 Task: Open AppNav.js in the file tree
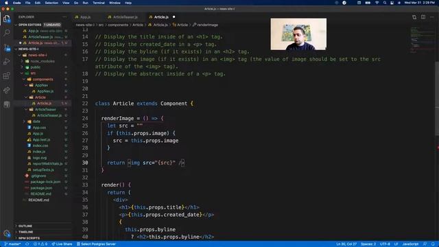point(45,91)
